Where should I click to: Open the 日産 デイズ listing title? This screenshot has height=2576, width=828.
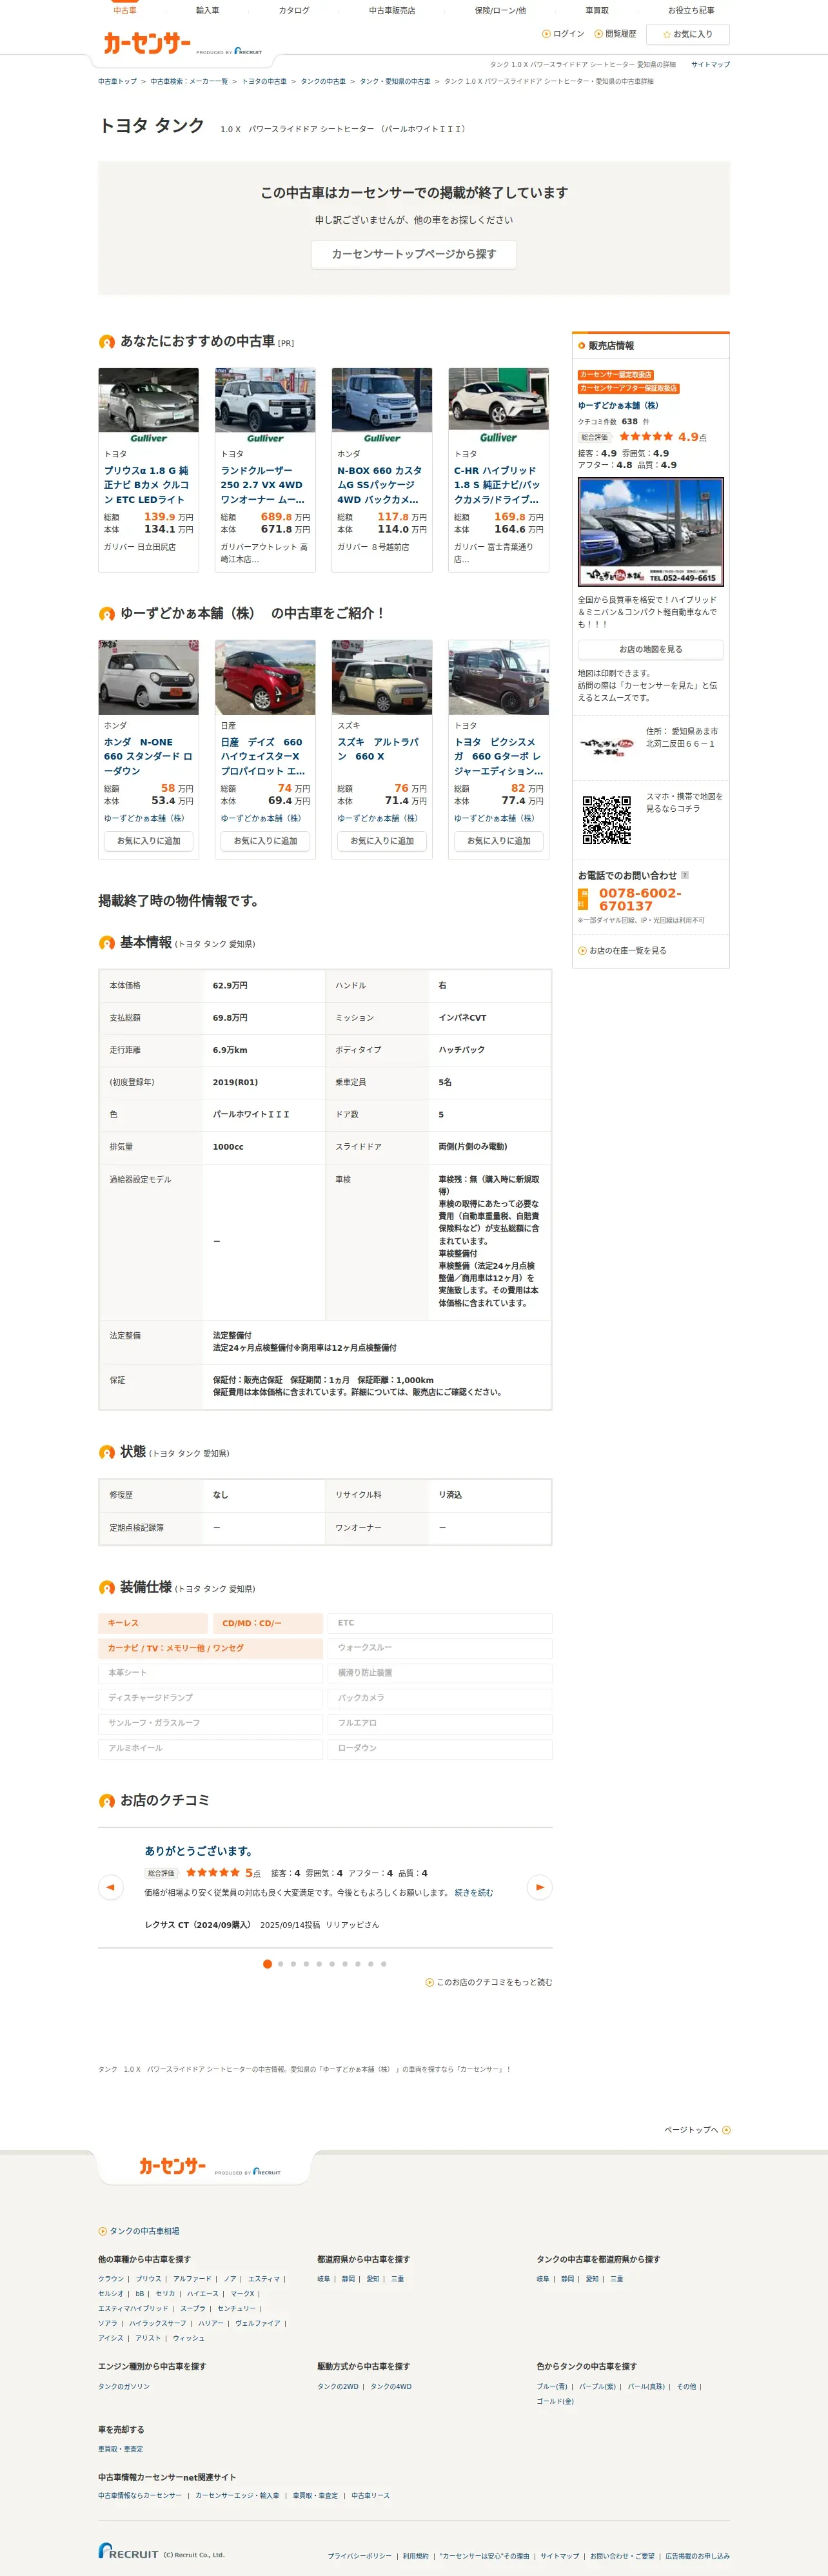tap(264, 756)
